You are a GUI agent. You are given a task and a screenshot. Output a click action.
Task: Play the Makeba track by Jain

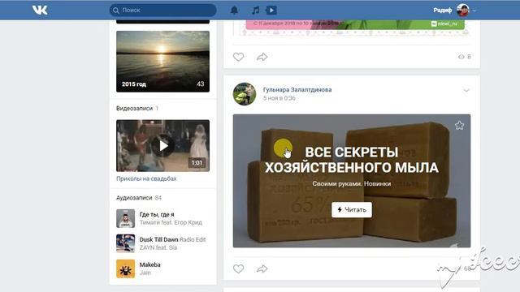pyautogui.click(x=149, y=264)
